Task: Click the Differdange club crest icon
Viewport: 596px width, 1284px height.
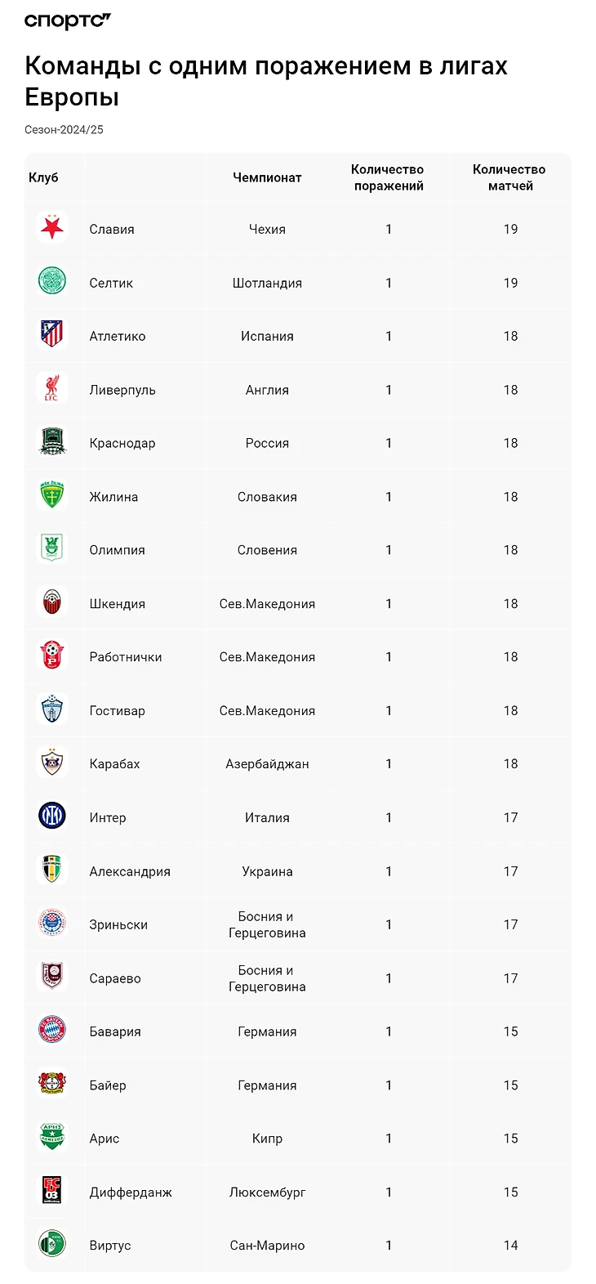Action: (x=52, y=1192)
